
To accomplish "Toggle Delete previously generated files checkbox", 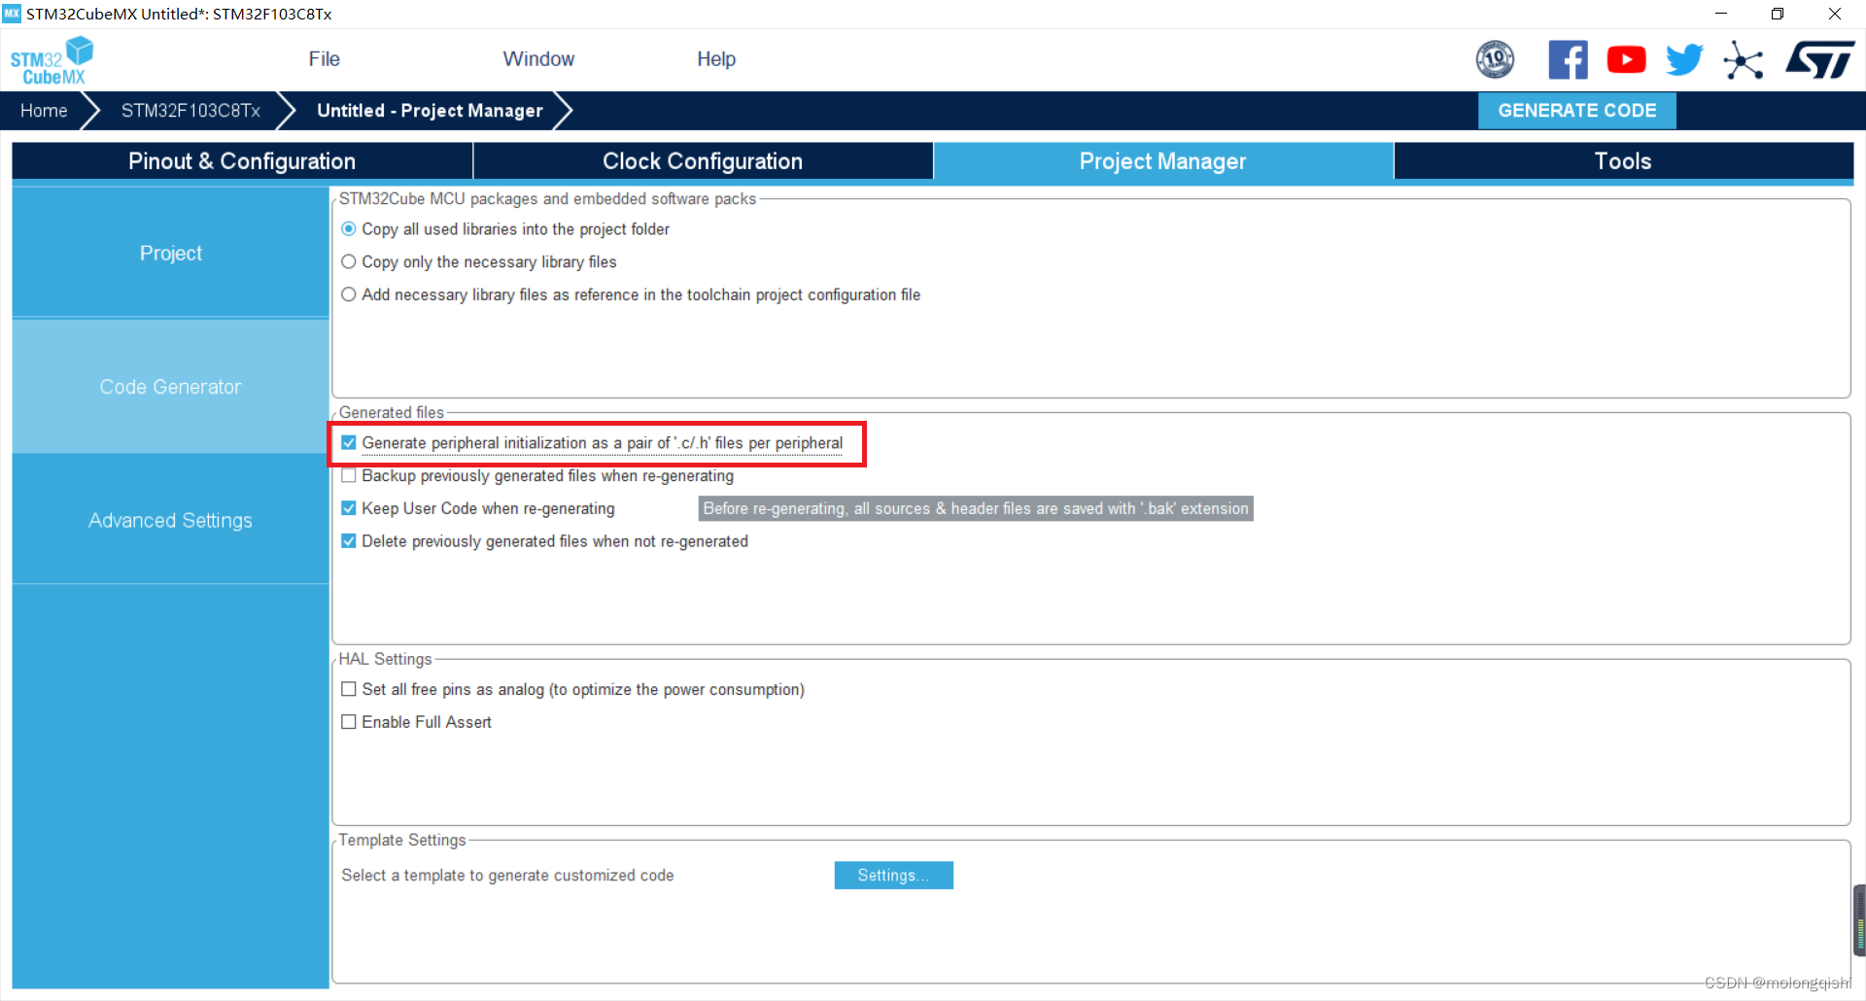I will tap(349, 541).
